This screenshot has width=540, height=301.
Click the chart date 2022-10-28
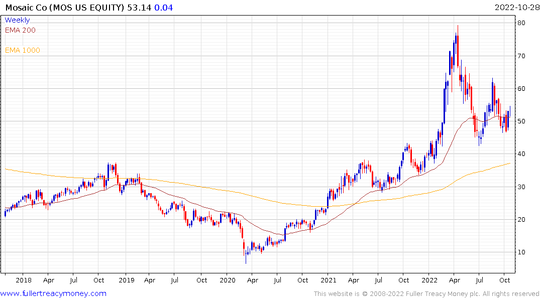pyautogui.click(x=517, y=8)
